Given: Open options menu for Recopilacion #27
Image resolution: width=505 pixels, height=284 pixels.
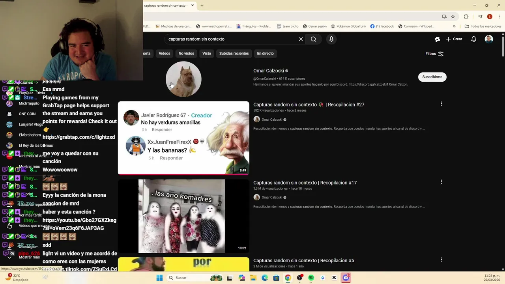Looking at the screenshot, I should point(441,104).
